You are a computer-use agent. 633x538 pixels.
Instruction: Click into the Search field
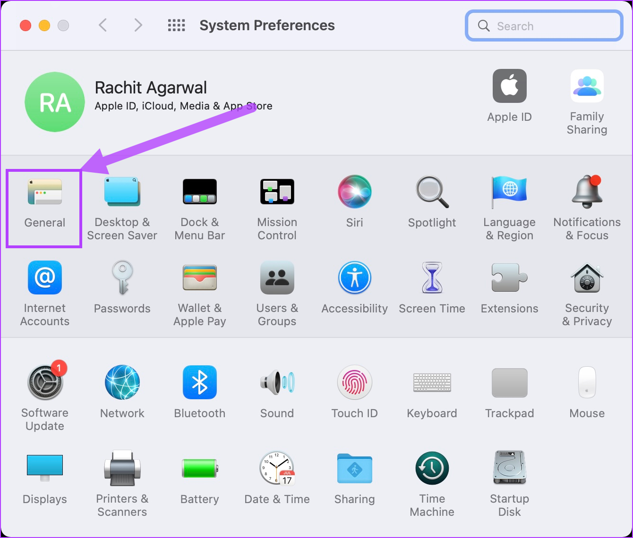tap(544, 25)
